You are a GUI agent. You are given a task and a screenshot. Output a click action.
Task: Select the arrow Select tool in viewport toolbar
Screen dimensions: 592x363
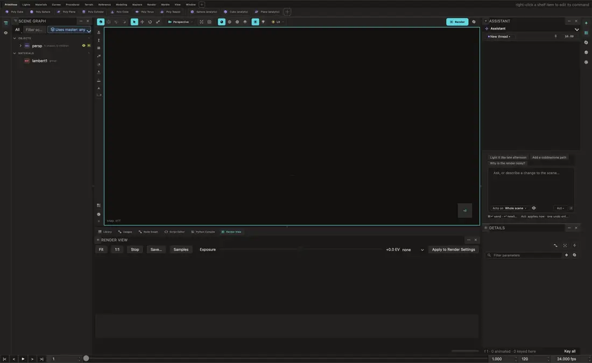pos(134,22)
